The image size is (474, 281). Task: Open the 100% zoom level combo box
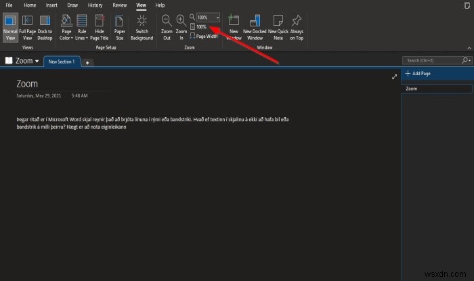[208, 18]
